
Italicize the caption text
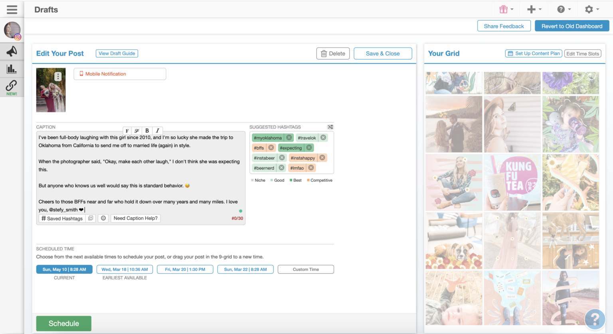click(157, 131)
